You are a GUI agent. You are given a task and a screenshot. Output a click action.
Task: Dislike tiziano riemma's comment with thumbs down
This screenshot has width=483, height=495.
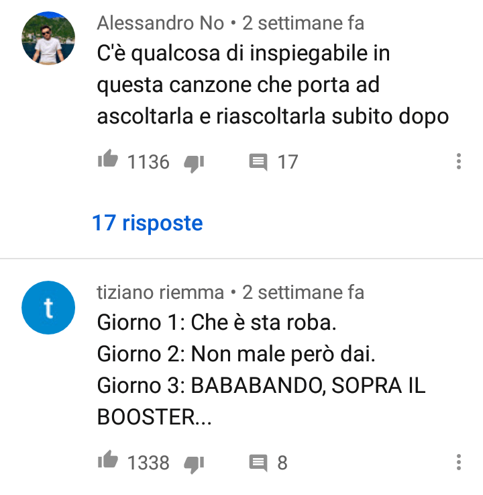pos(194,465)
